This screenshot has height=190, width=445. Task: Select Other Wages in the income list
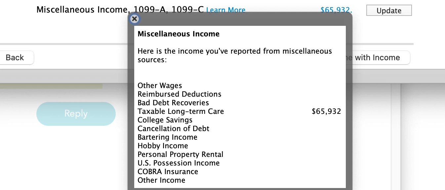[x=160, y=85]
